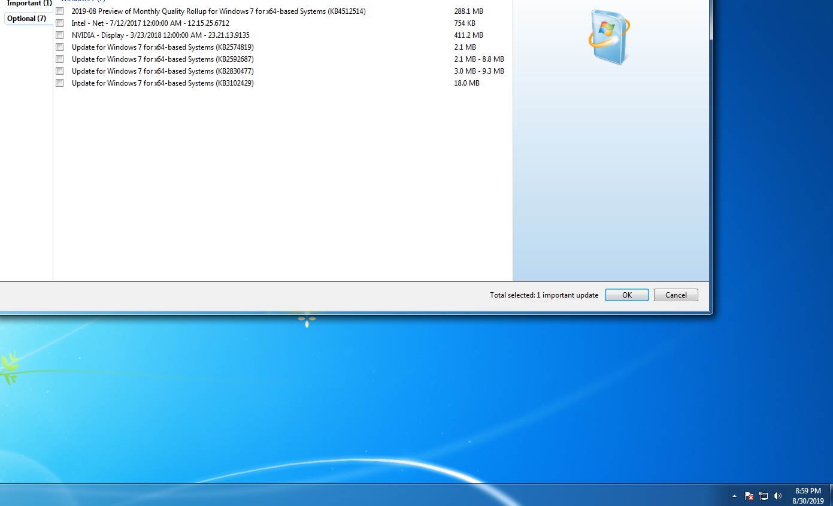The width and height of the screenshot is (833, 506).
Task: Open the Action Center flag icon
Action: (749, 496)
